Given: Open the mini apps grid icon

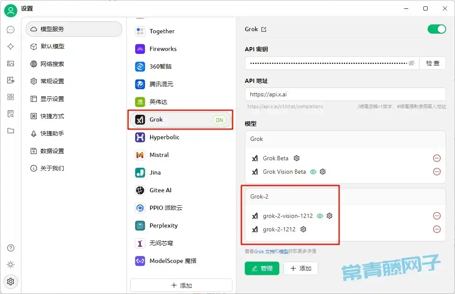Looking at the screenshot, I should 11,97.
